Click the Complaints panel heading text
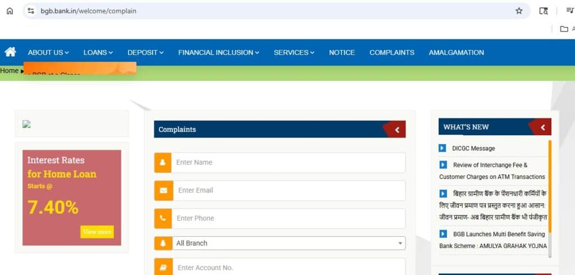 (177, 130)
